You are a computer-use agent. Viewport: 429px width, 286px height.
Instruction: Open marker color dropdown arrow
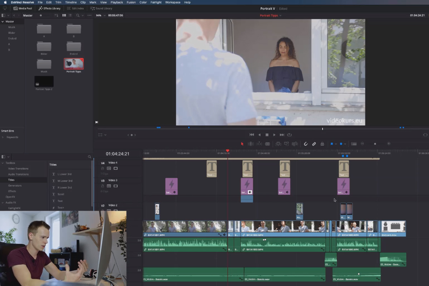tap(345, 144)
